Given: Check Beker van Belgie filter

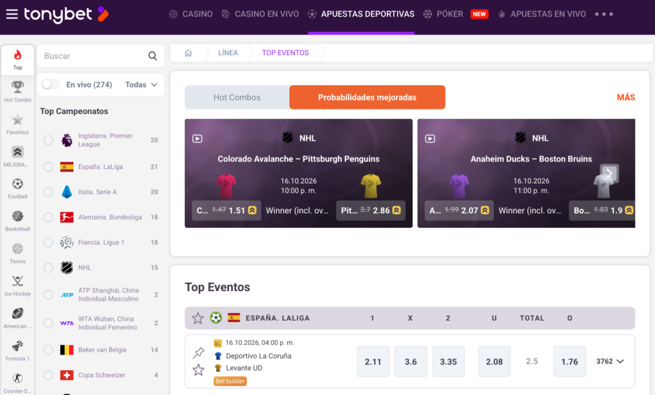Looking at the screenshot, I should pos(49,350).
